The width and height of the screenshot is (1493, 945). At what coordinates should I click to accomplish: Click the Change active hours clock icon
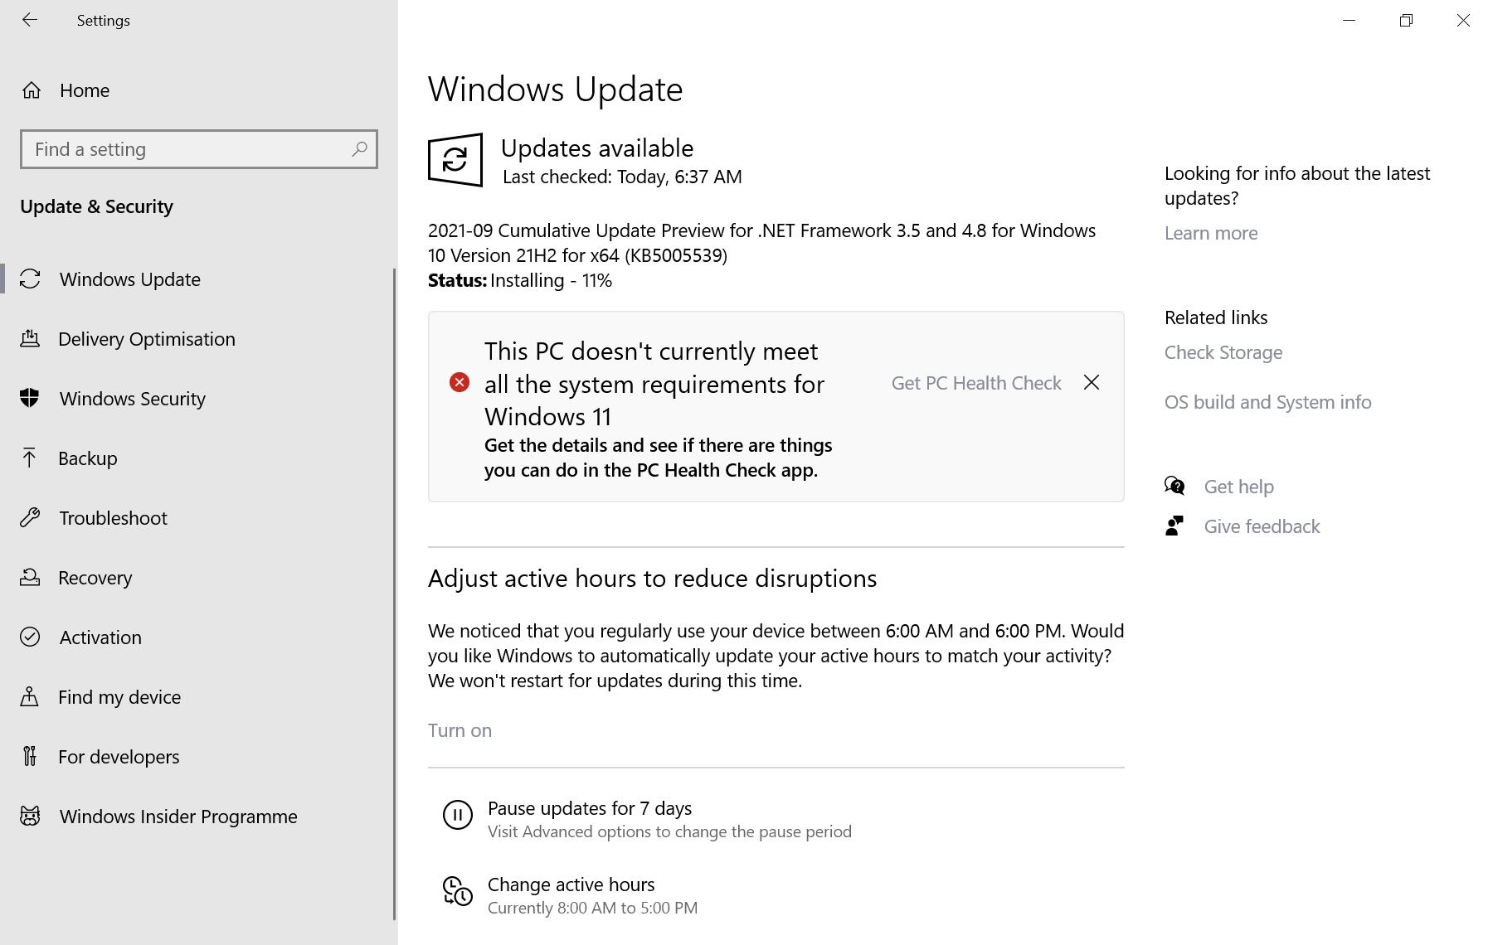(457, 893)
